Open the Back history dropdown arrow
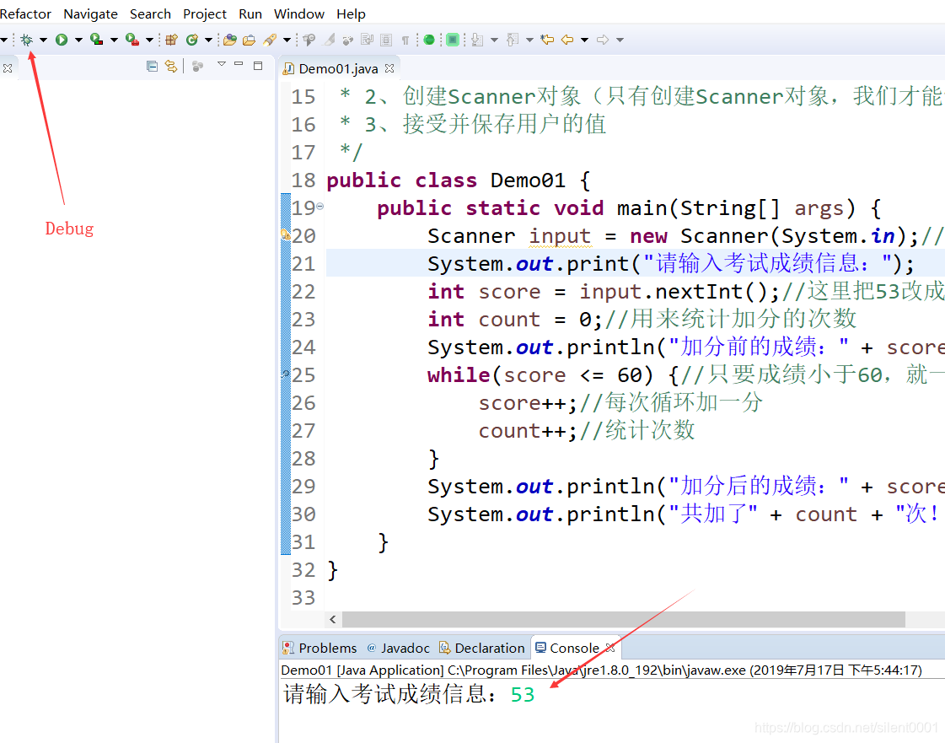The image size is (945, 743). click(584, 40)
